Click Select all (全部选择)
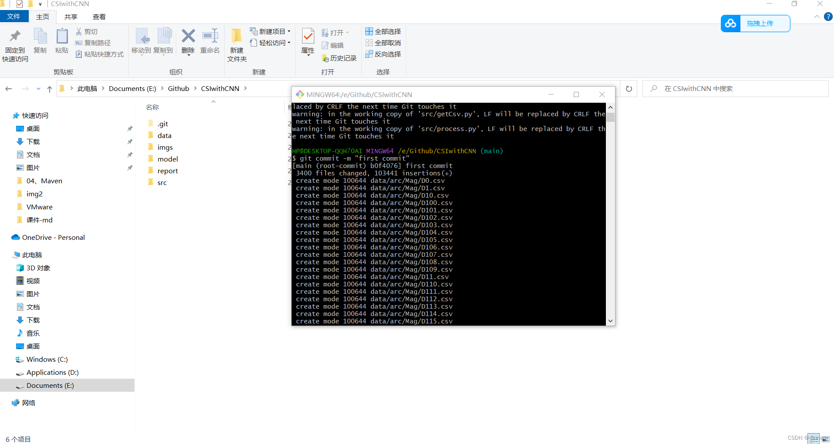The height and width of the screenshot is (444, 834). coord(383,32)
